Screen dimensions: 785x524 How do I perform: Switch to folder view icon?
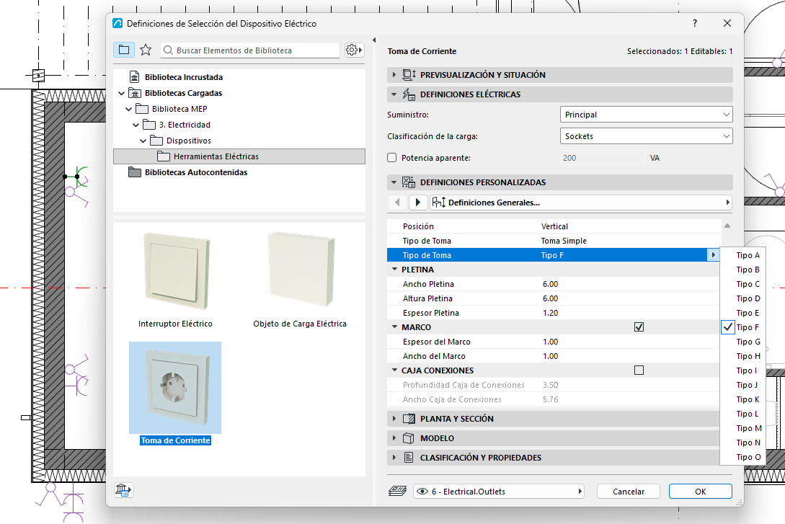[124, 50]
